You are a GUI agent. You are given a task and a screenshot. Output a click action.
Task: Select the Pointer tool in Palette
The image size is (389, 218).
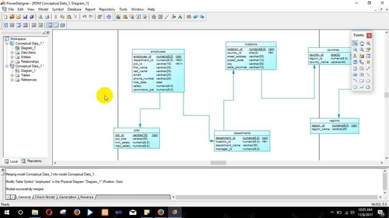[x=355, y=43]
